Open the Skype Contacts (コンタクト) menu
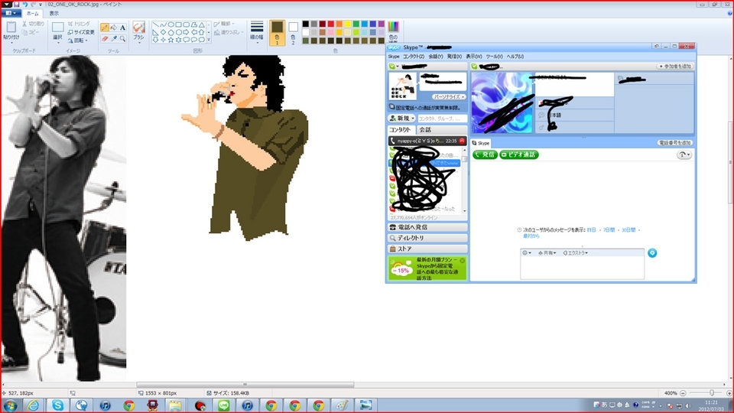The image size is (734, 413). 414,57
